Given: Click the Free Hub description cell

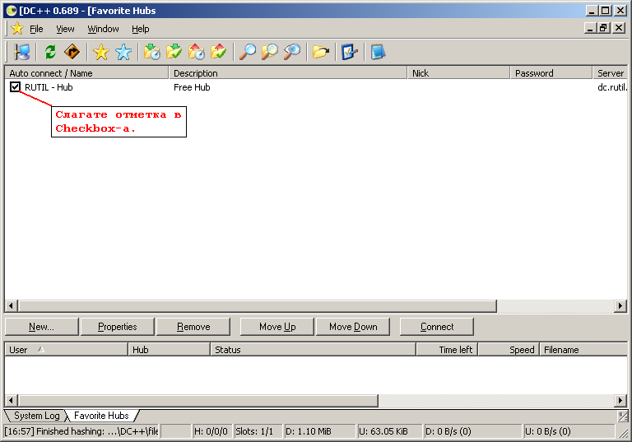Looking at the screenshot, I should coord(192,87).
